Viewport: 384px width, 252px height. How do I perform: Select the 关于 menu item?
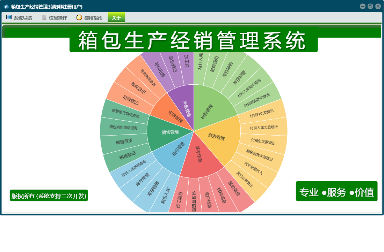tap(116, 17)
